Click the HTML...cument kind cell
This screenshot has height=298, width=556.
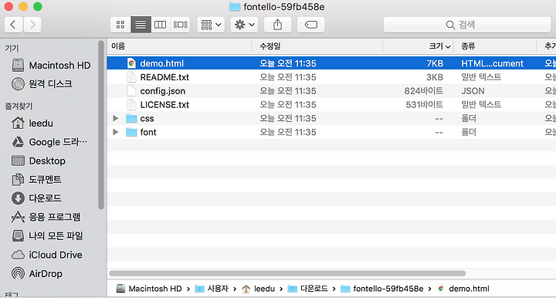pyautogui.click(x=492, y=63)
